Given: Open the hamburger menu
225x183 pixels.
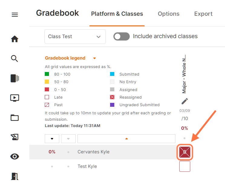Looking at the screenshot, I should (x=15, y=15).
